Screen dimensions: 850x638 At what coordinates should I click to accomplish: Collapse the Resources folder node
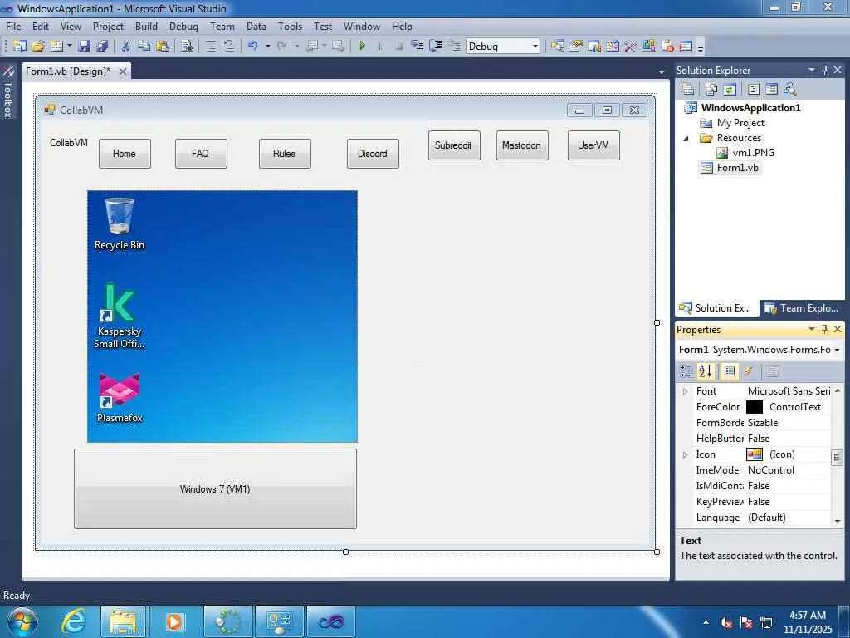coord(686,139)
